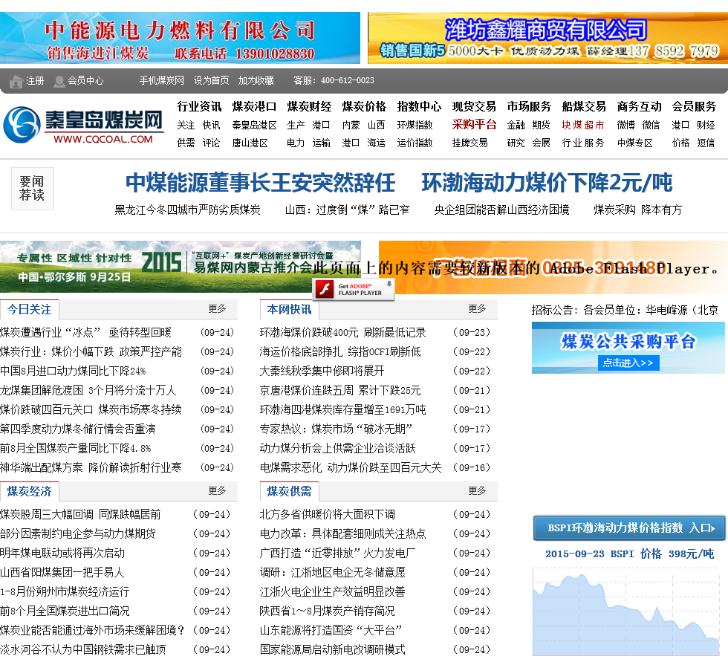Click the red 块煤超市 link
Image resolution: width=728 pixels, height=662 pixels.
[x=583, y=125]
